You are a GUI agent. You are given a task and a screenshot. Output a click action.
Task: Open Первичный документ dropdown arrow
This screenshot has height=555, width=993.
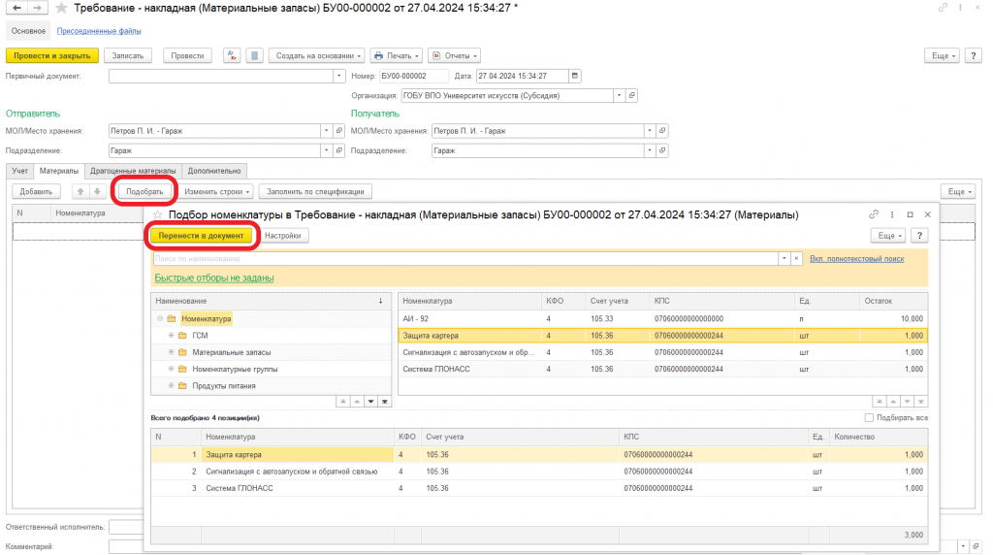[338, 76]
